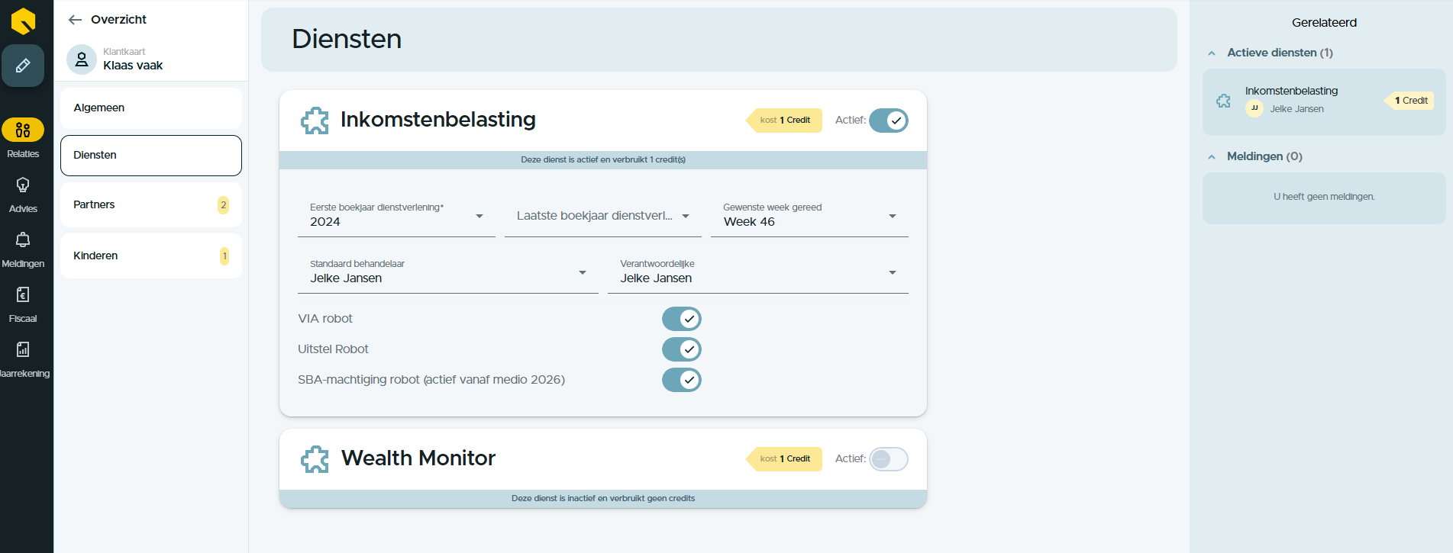The image size is (1453, 553).
Task: Collapse the Actieve diensten section
Action: click(1212, 53)
